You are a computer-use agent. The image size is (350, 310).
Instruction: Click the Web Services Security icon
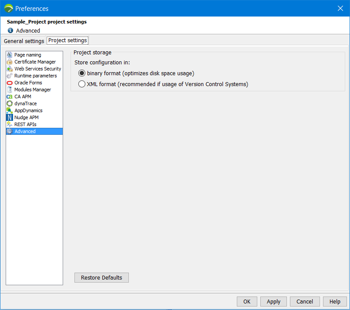coord(10,69)
